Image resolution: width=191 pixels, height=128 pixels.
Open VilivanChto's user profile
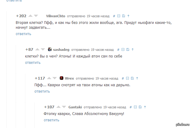(56, 16)
